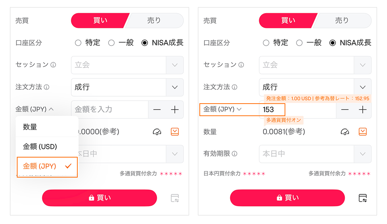This screenshot has height=224, width=387.
Task: Choose 数量 from the open unit menu
Action: [30, 127]
